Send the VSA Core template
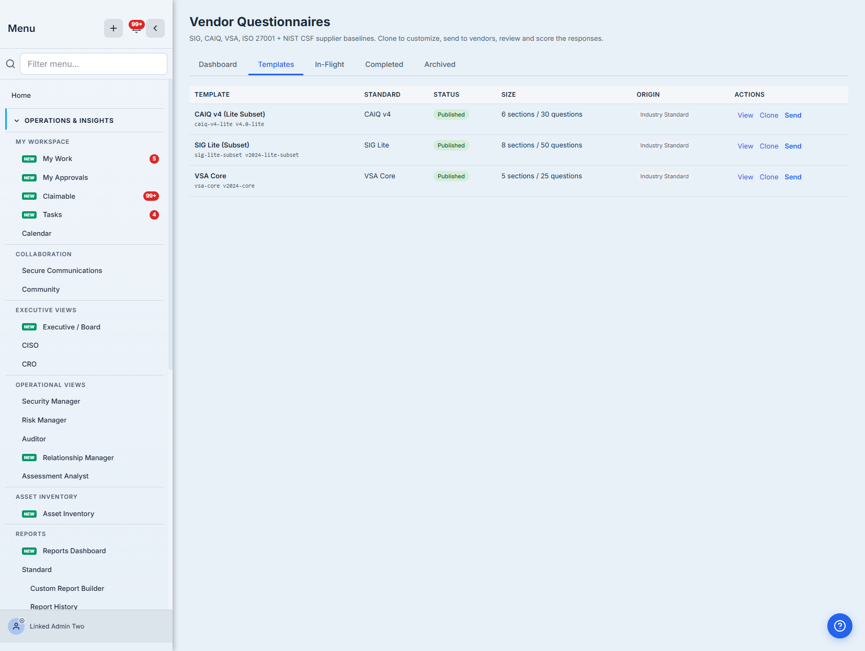Screen dimensions: 865x651 click(x=793, y=177)
